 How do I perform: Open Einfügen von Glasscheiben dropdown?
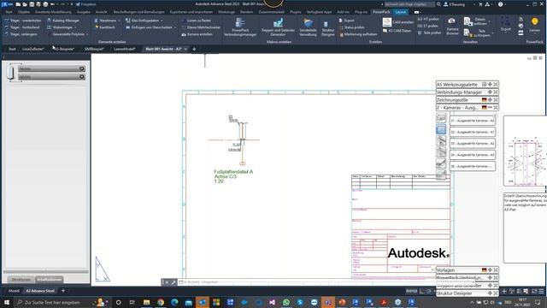(174, 27)
